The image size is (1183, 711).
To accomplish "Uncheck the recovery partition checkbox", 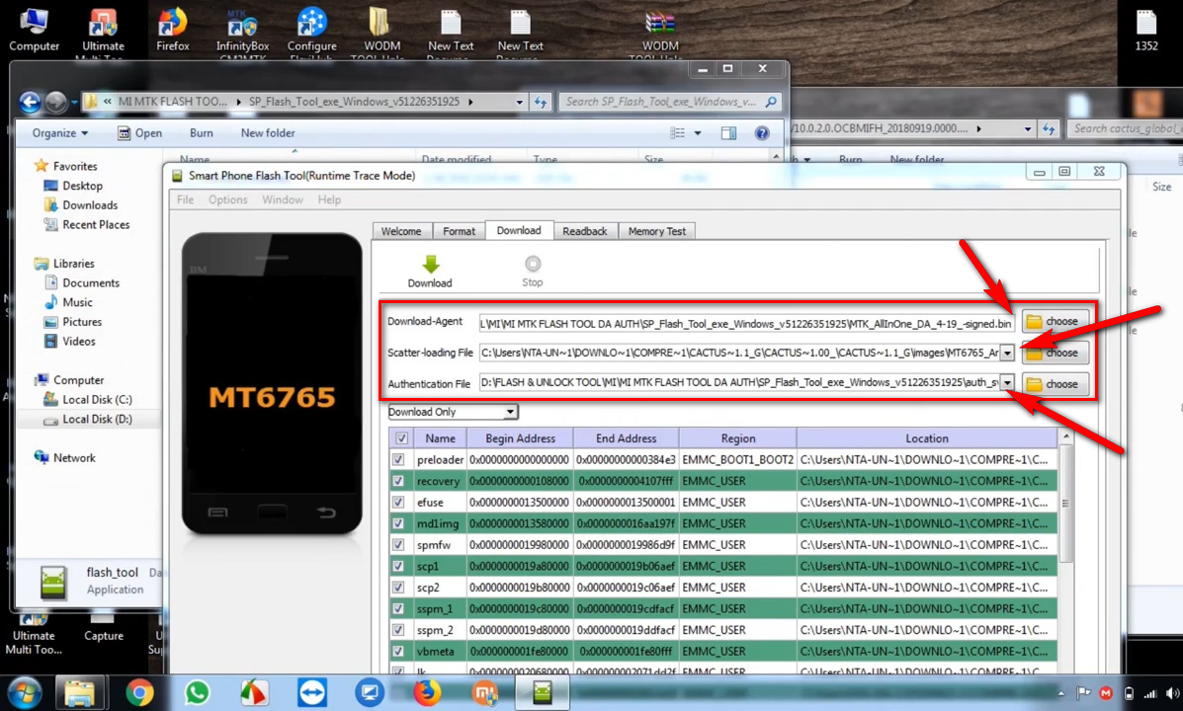I will coord(398,481).
